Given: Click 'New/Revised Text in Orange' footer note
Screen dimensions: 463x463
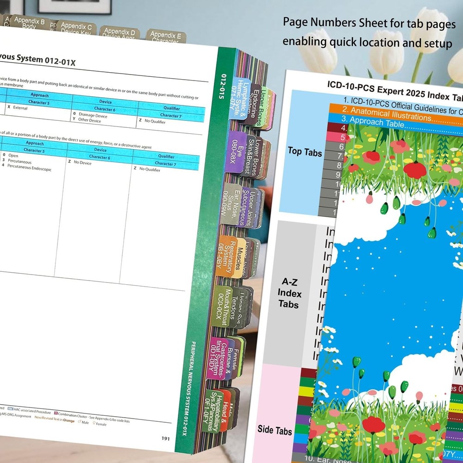Looking at the screenshot, I should 54,419.
